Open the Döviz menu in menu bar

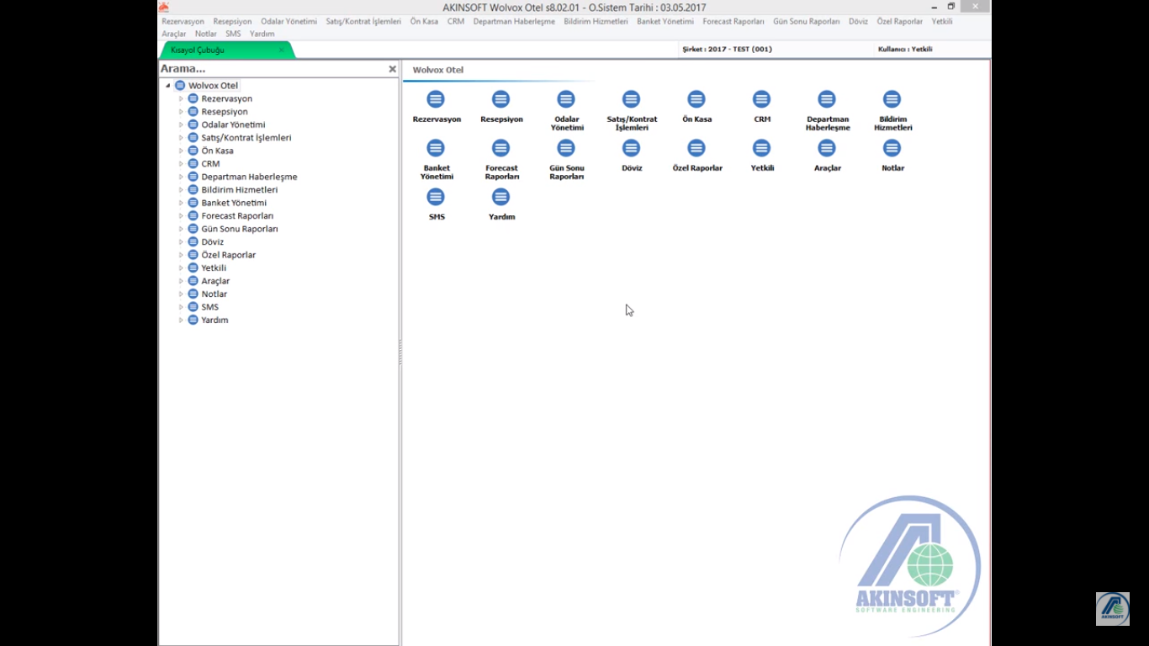859,22
